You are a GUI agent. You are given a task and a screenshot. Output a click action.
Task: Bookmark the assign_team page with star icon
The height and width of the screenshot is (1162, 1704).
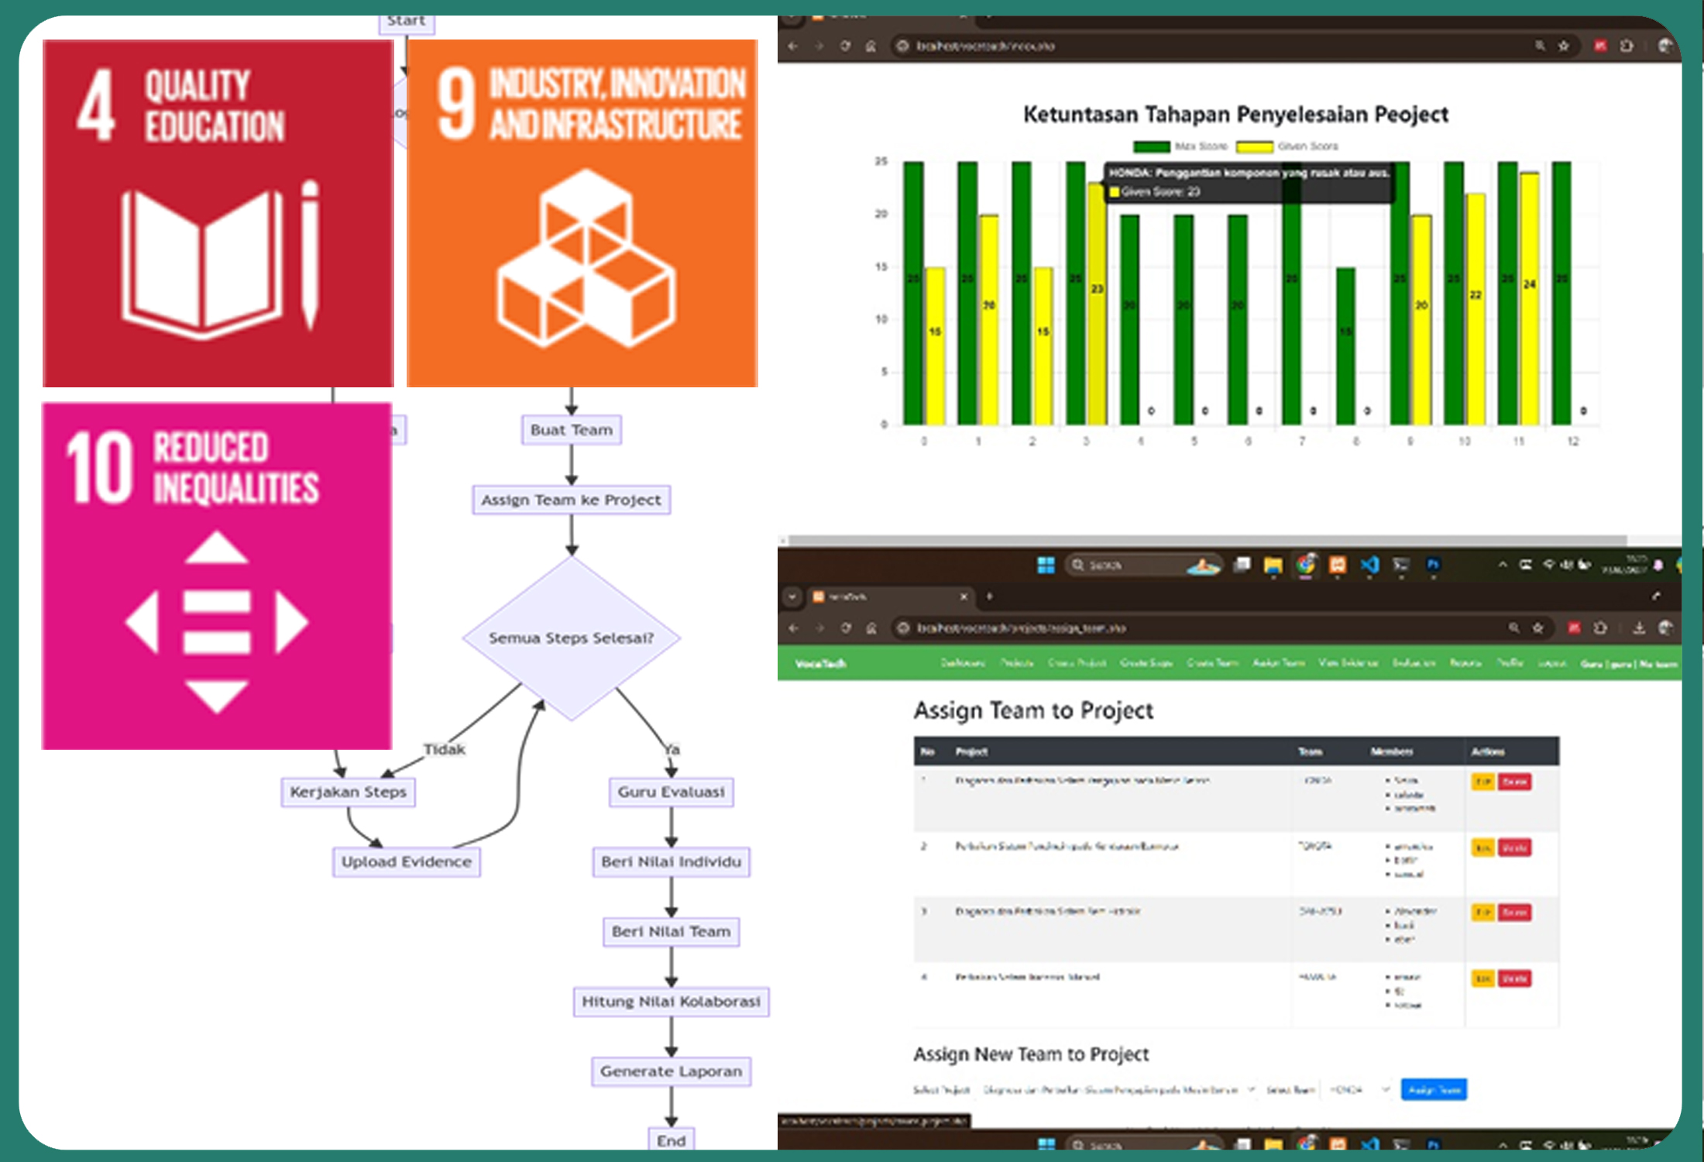tap(1538, 627)
